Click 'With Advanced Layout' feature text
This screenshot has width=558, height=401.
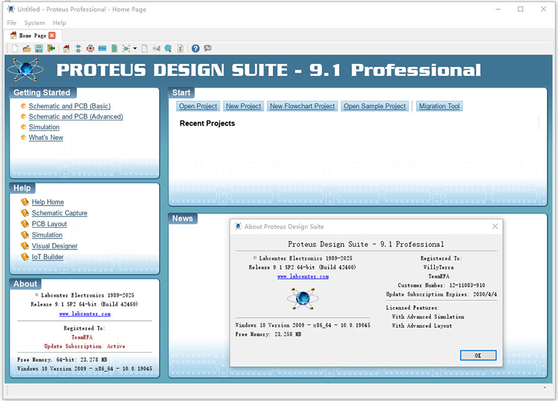422,326
